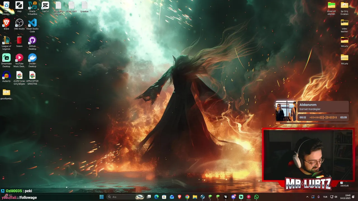This screenshot has width=358, height=201.
Task: Open Microsoft Store from the taskbar
Action: pyautogui.click(x=164, y=197)
